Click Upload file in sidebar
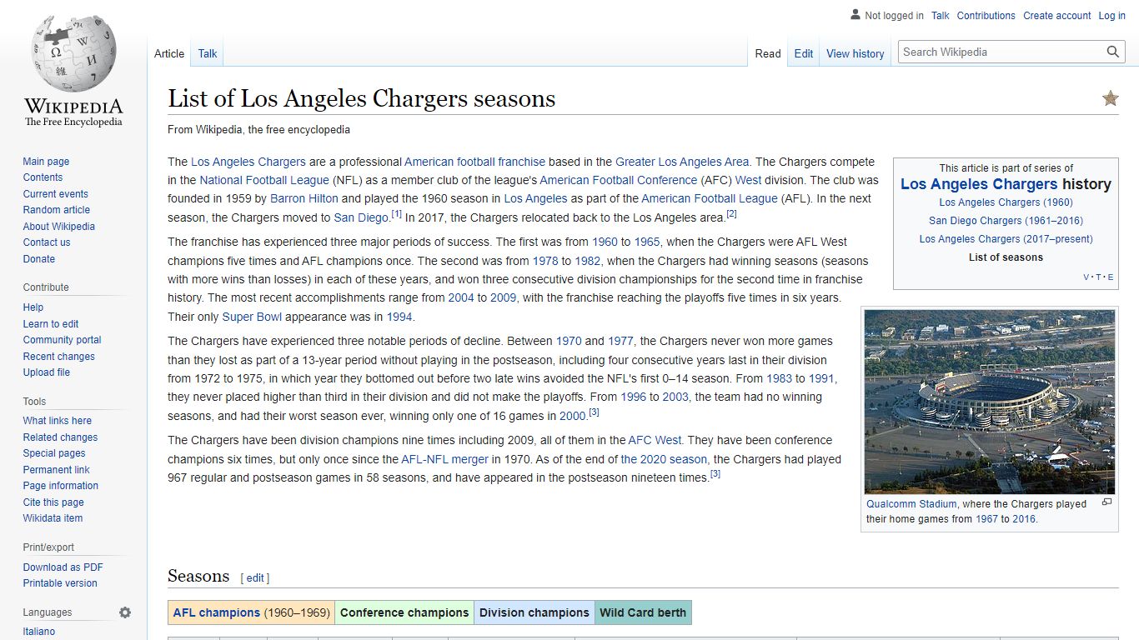 (47, 372)
